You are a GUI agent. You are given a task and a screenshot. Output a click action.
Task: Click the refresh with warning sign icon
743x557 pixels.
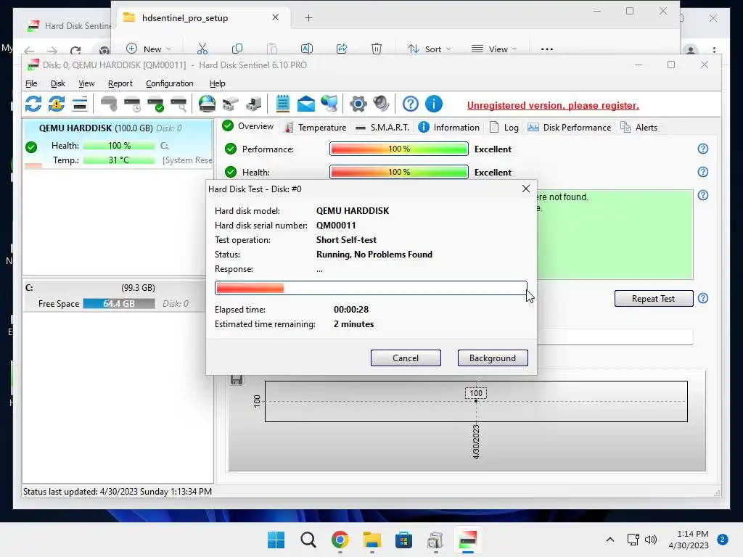57,104
